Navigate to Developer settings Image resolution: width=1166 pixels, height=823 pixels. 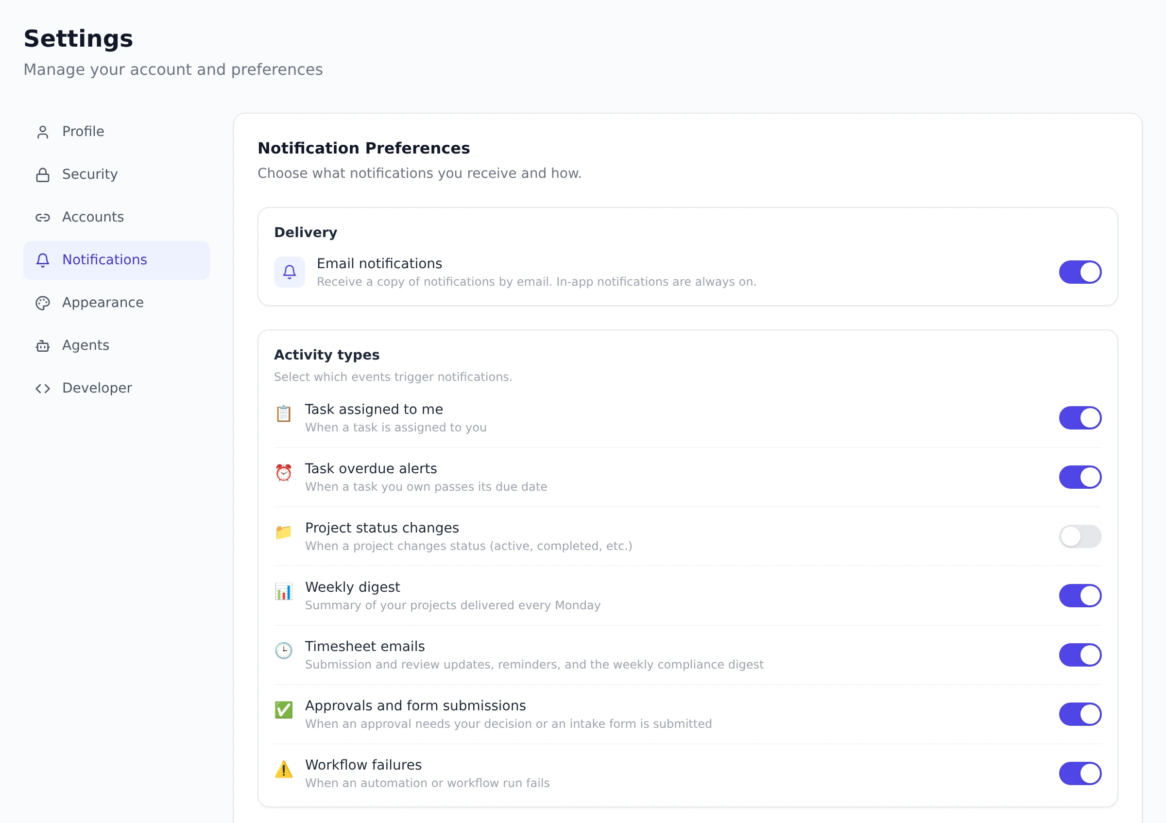click(116, 388)
